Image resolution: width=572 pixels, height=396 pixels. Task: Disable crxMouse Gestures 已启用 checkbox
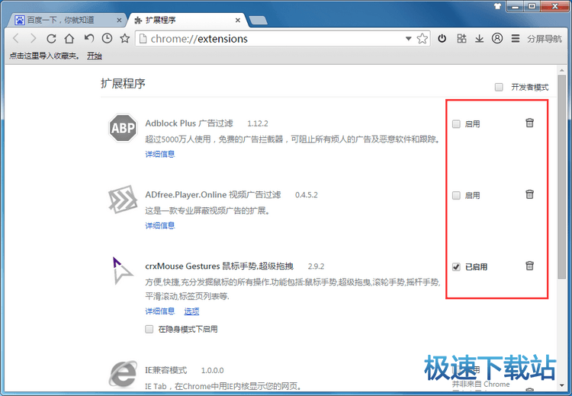(x=456, y=267)
